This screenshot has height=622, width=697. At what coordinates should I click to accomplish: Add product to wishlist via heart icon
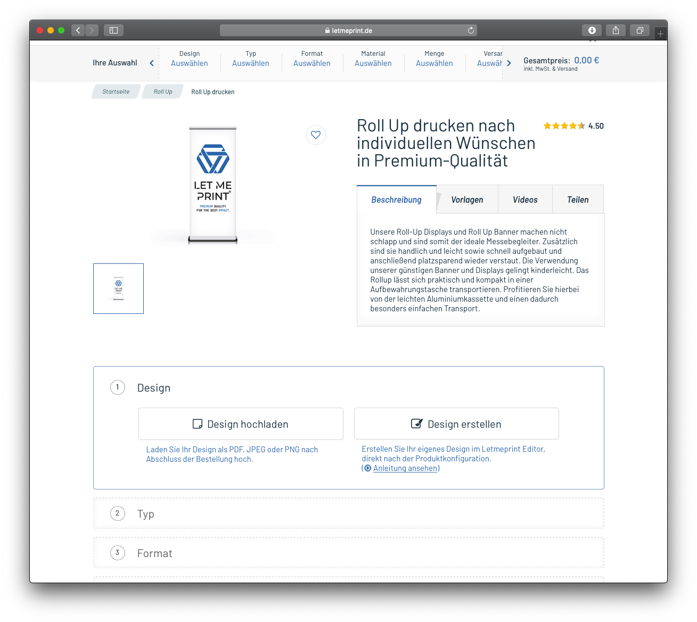[316, 135]
